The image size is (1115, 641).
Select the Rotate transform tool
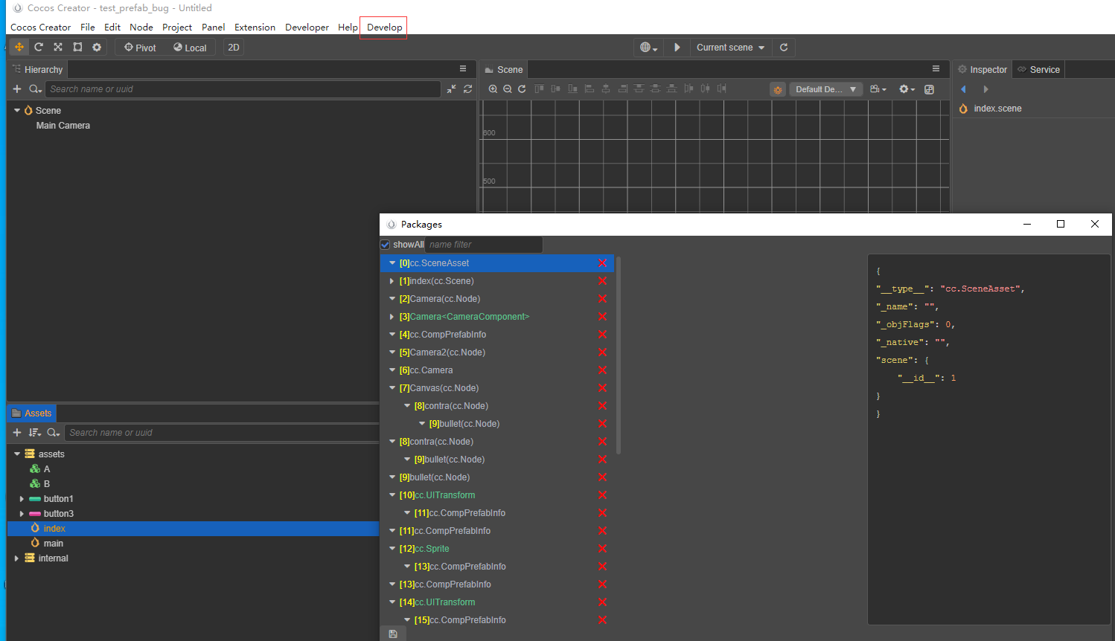[x=39, y=47]
